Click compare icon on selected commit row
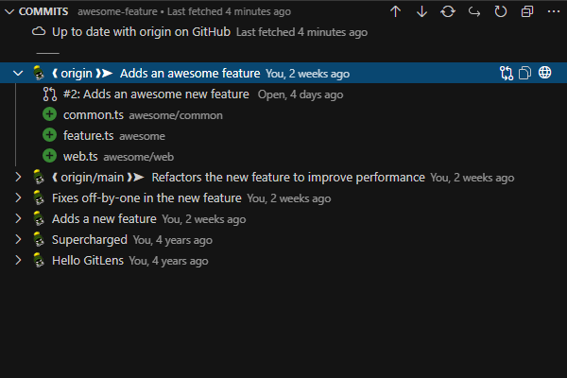Screen dimensions: 567x378 point(507,73)
